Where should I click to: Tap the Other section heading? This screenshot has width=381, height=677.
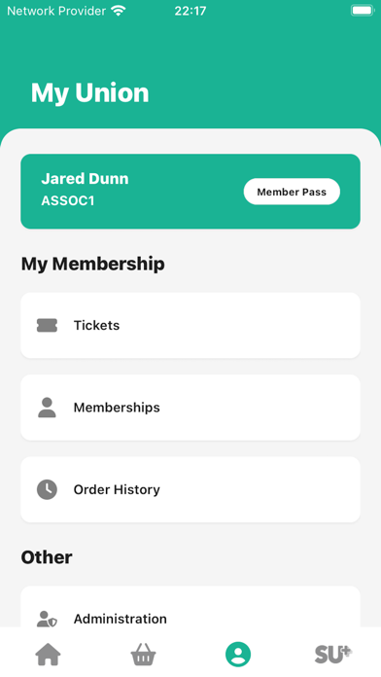pos(47,557)
